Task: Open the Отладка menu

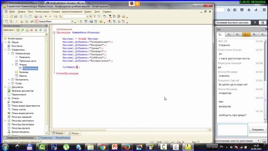Action: pos(56,12)
